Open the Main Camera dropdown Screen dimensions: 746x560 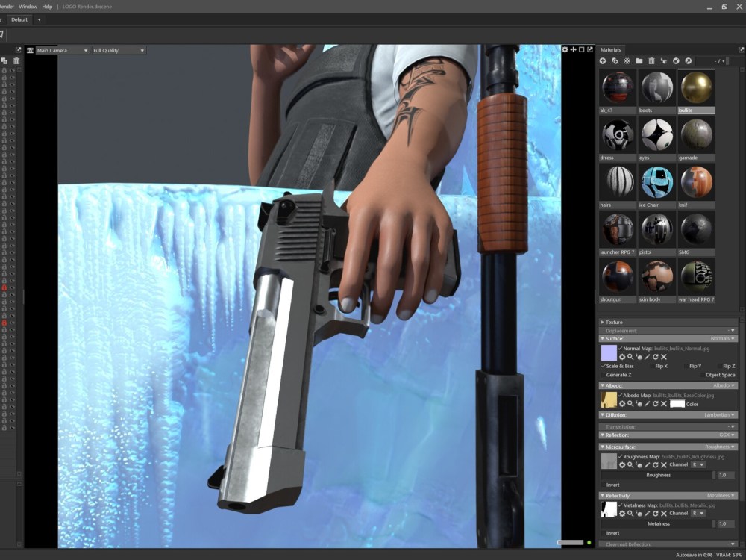(63, 50)
